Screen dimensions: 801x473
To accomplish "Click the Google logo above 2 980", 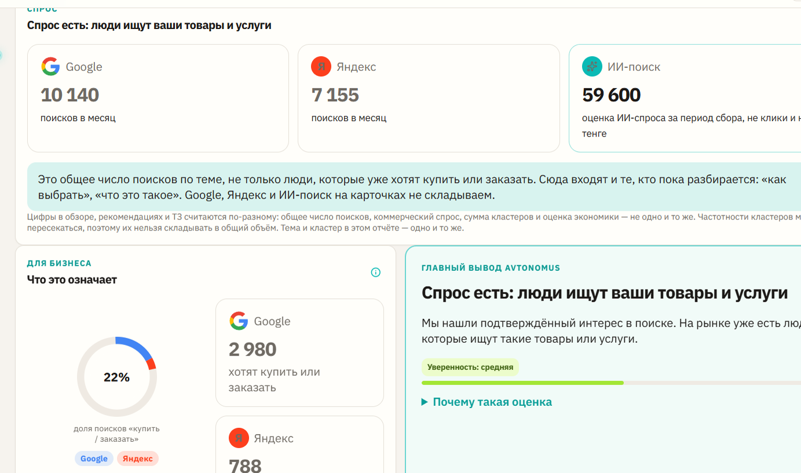I will coord(239,321).
